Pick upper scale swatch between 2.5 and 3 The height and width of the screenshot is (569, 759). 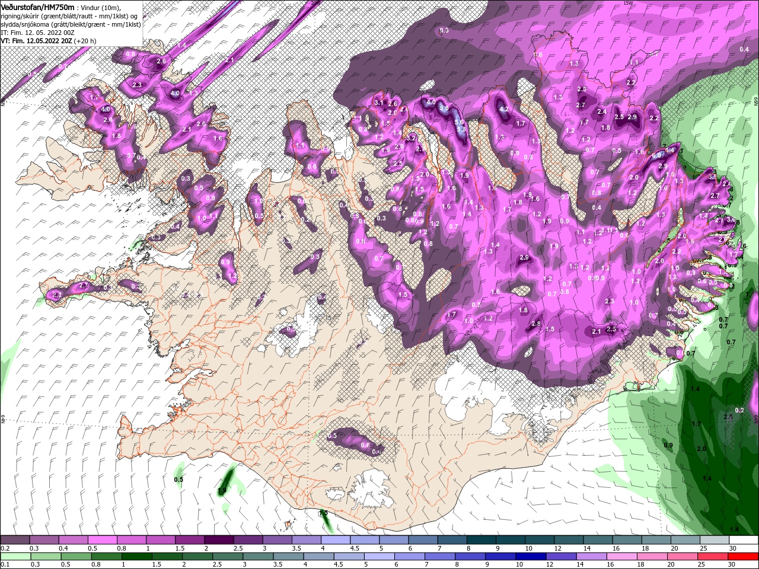[x=248, y=540]
